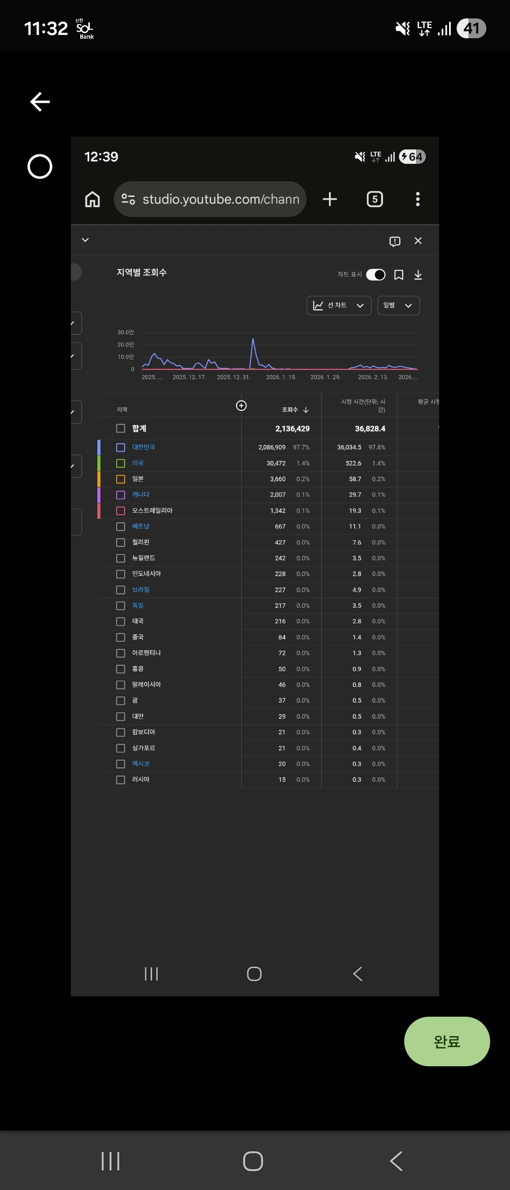Collapse panel using top-left chevron
510x1190 pixels.
pyautogui.click(x=85, y=240)
